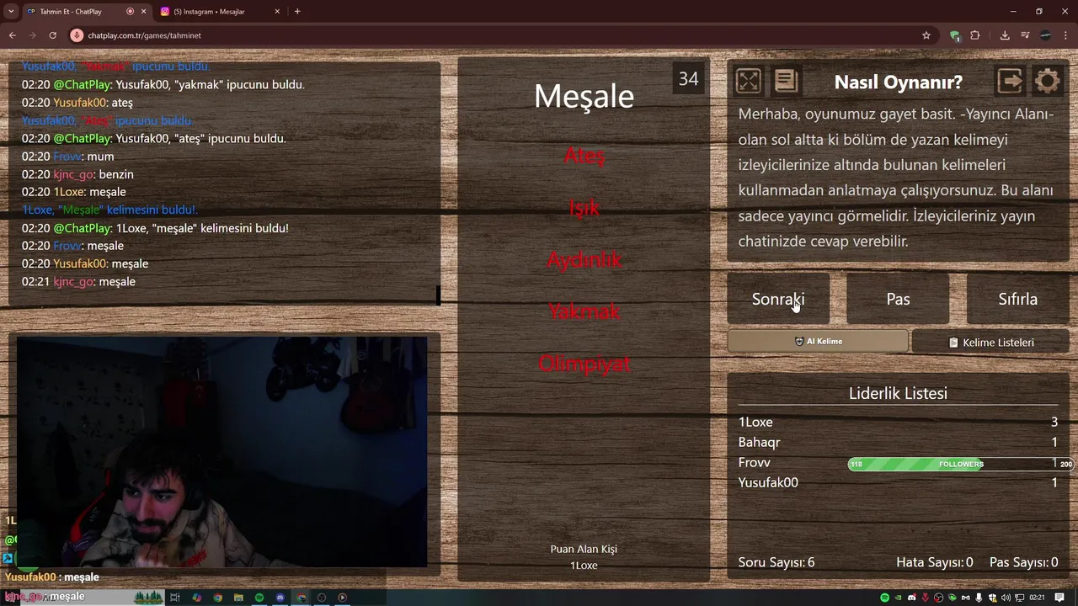The image size is (1078, 606).
Task: Click the Frovv: mum chat message
Action: pos(67,157)
